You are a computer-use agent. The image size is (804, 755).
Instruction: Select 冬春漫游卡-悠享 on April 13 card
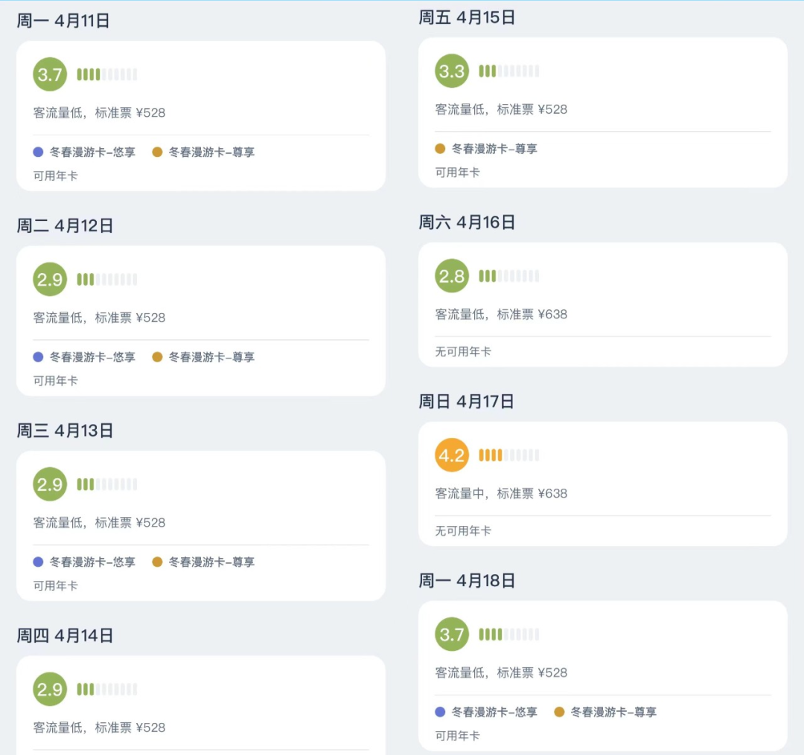(92, 562)
